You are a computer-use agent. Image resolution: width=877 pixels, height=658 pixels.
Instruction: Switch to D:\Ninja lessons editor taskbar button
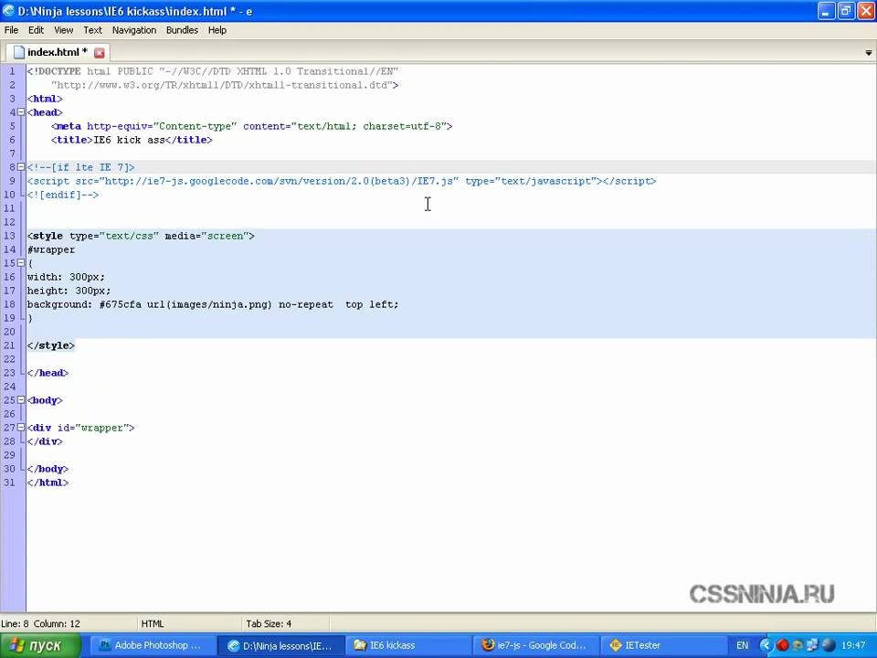280,645
